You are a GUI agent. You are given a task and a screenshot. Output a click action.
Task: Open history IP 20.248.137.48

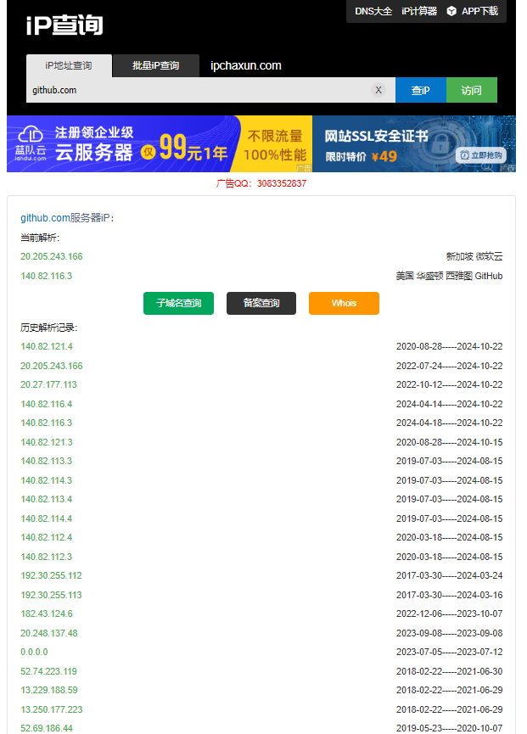[x=49, y=633]
